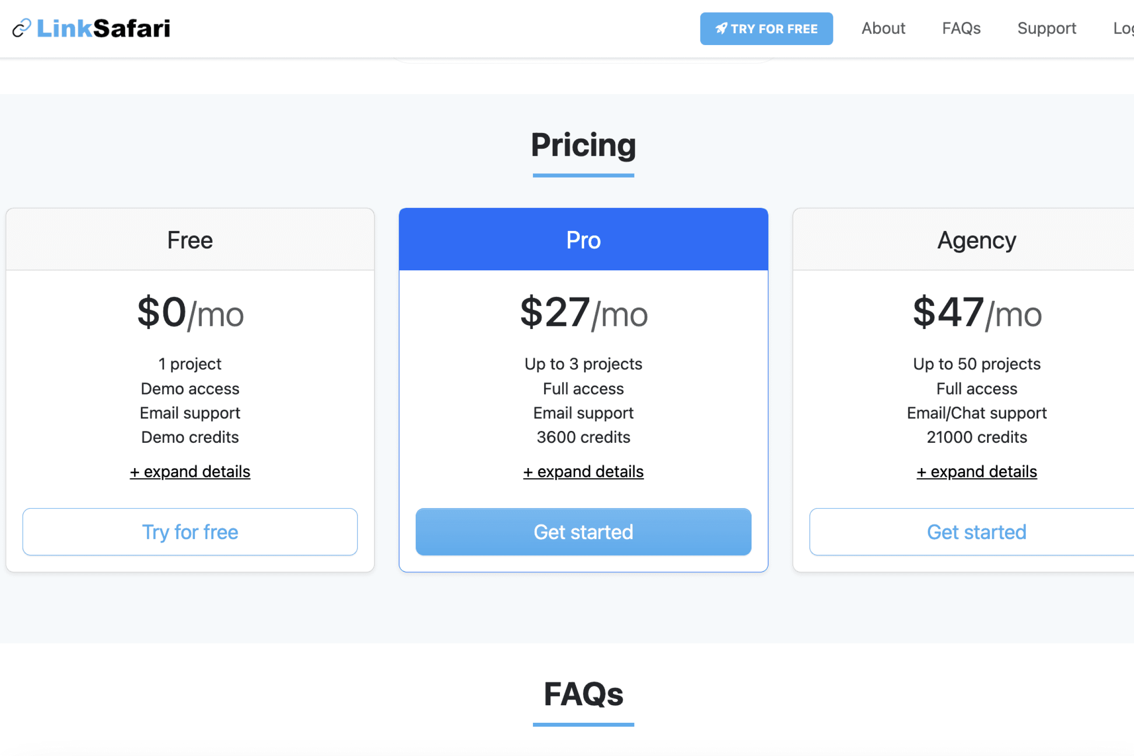The image size is (1134, 756).
Task: Get started with the Pro plan
Action: [x=583, y=532]
